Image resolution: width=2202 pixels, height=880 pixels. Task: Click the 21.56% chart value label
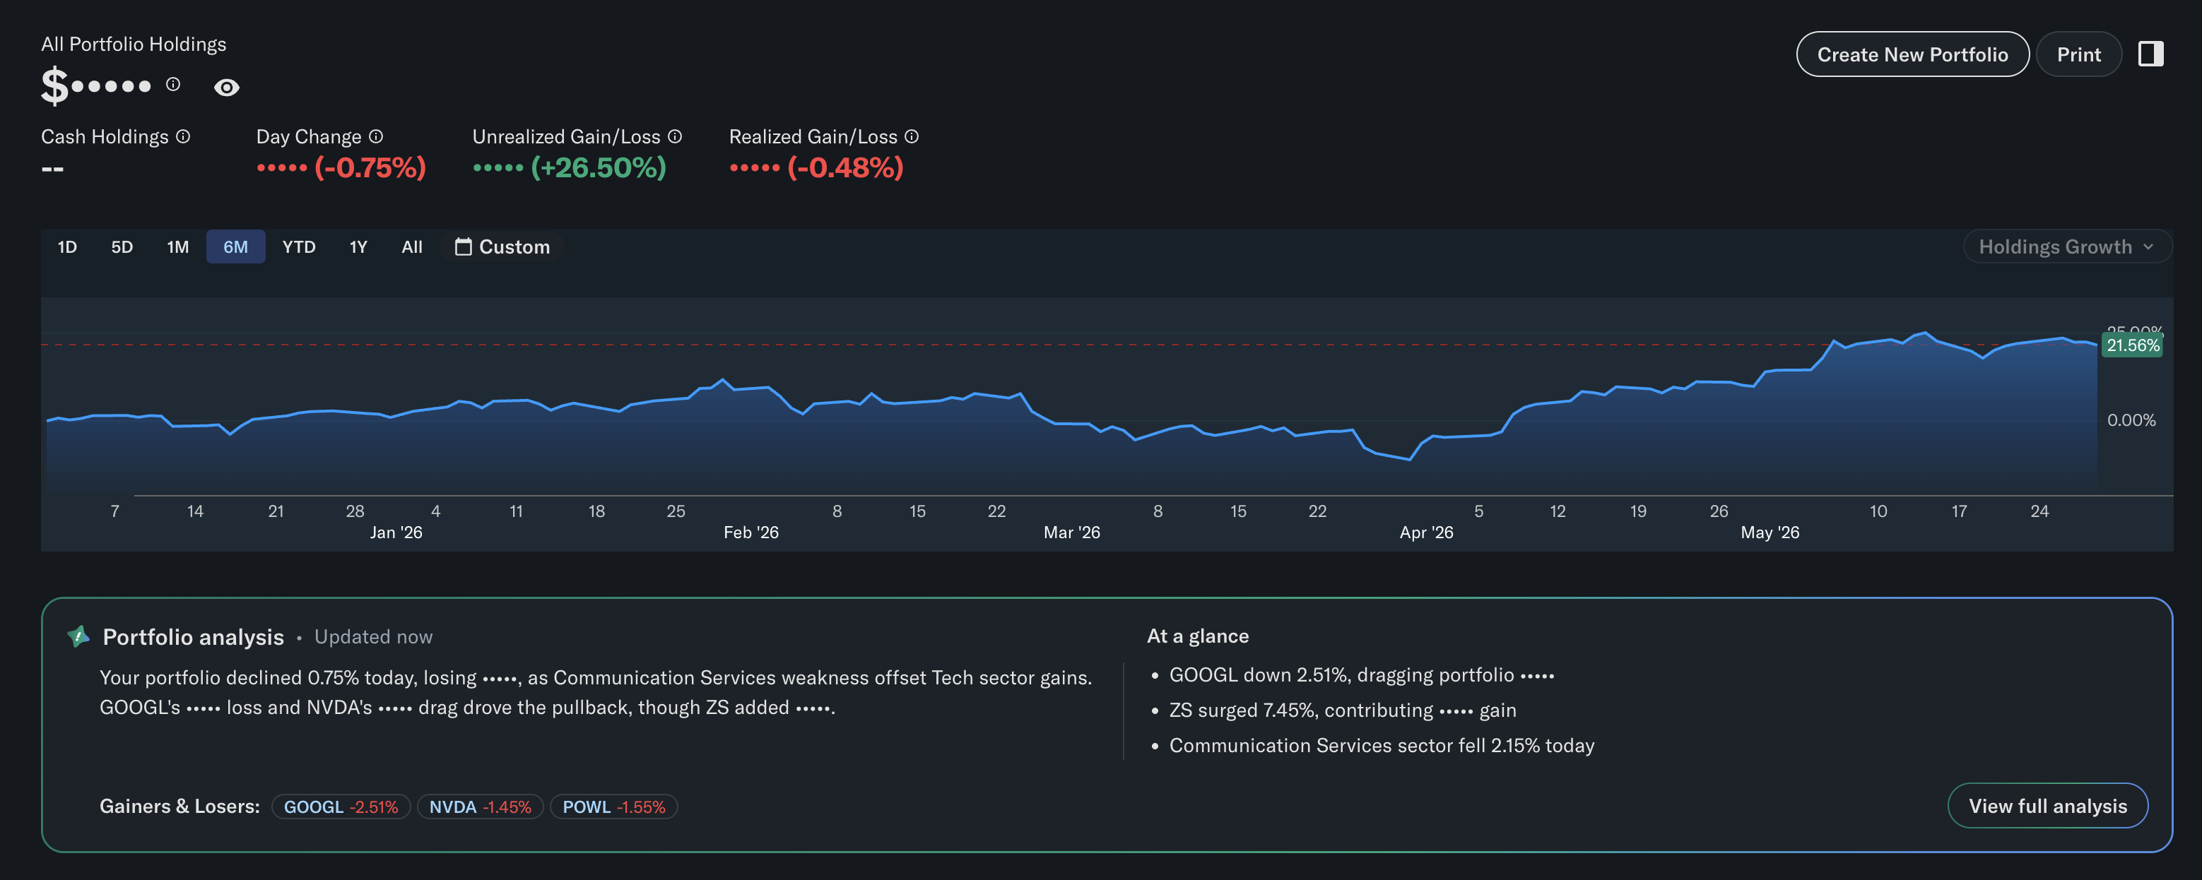pos(2132,345)
